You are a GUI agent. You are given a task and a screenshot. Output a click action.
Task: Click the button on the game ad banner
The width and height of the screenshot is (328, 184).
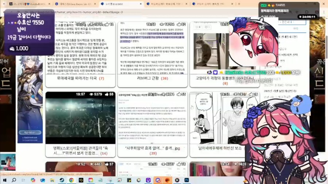[30, 132]
